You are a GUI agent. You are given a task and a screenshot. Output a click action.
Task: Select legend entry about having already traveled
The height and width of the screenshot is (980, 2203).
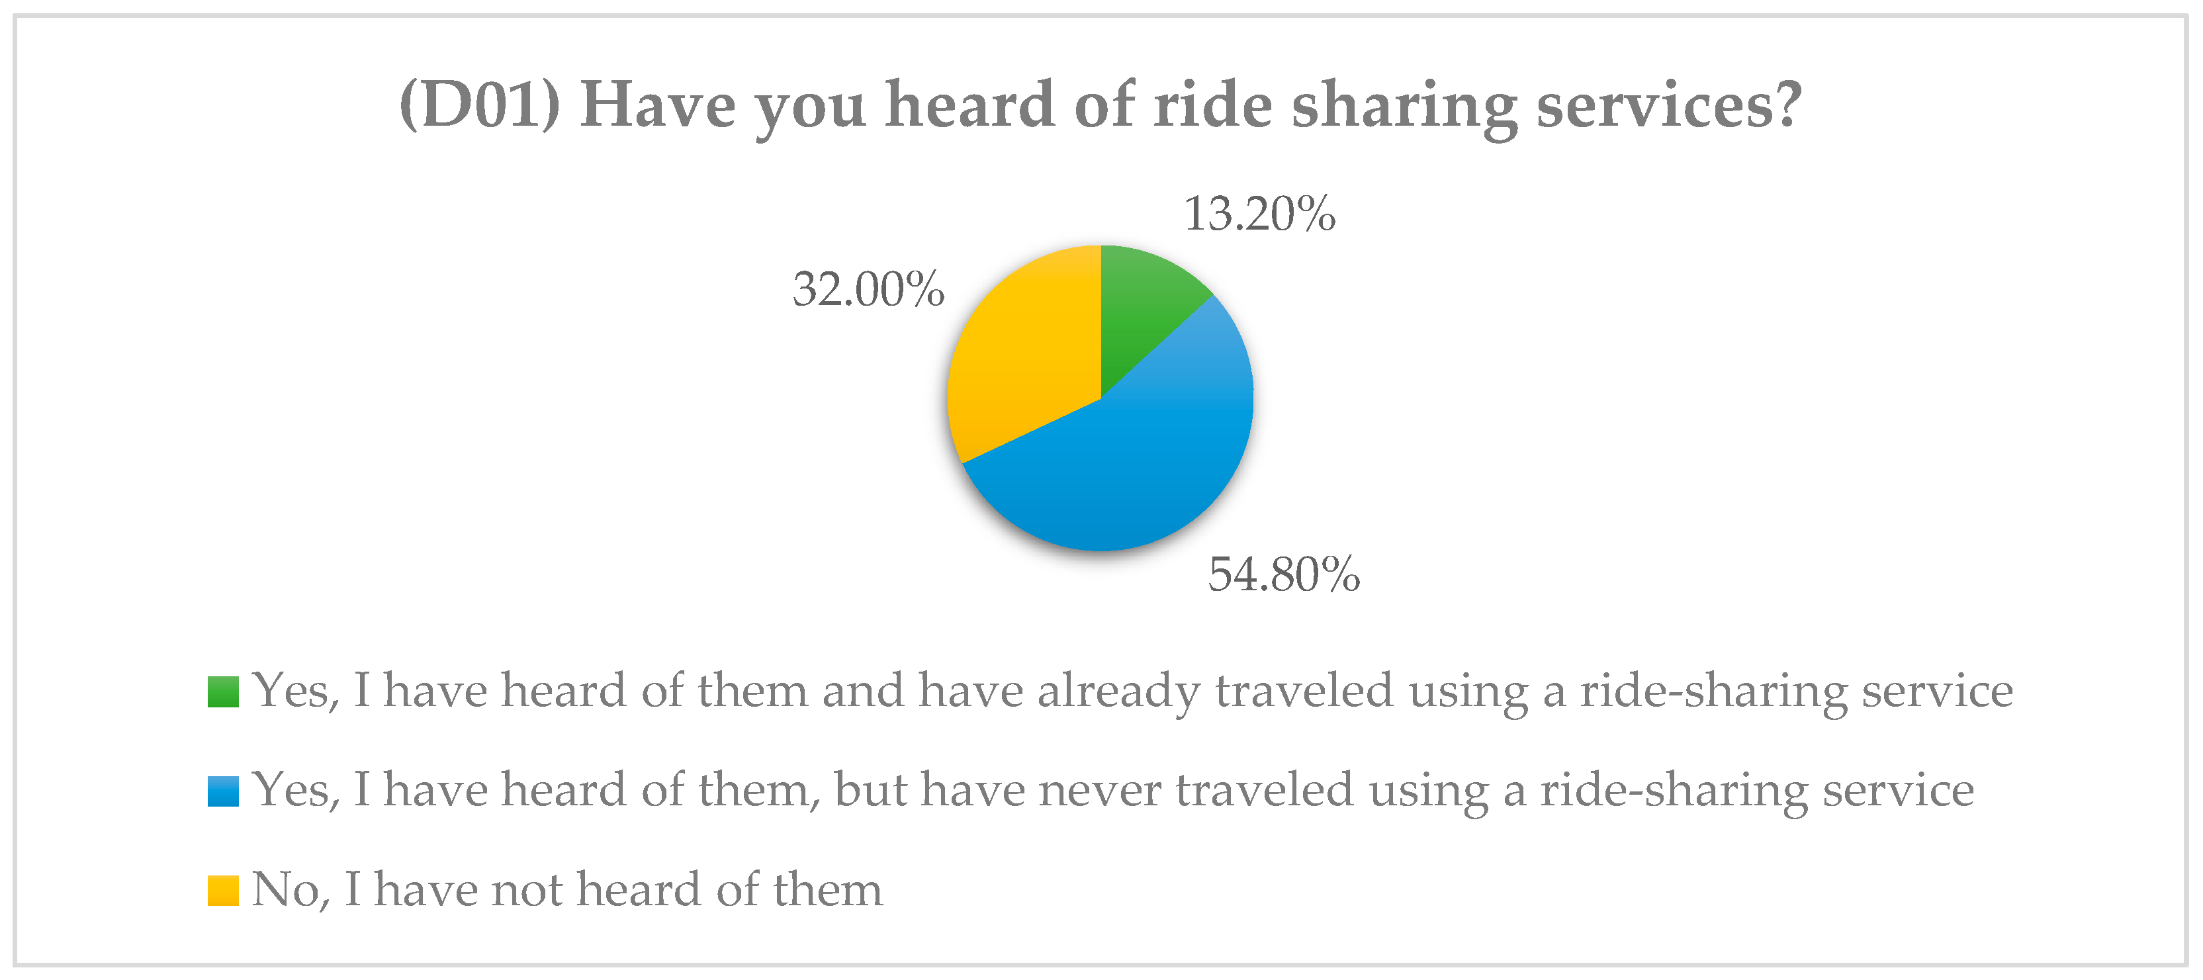pos(1132,691)
